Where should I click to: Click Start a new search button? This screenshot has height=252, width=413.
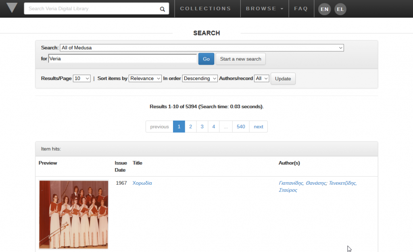click(x=240, y=59)
